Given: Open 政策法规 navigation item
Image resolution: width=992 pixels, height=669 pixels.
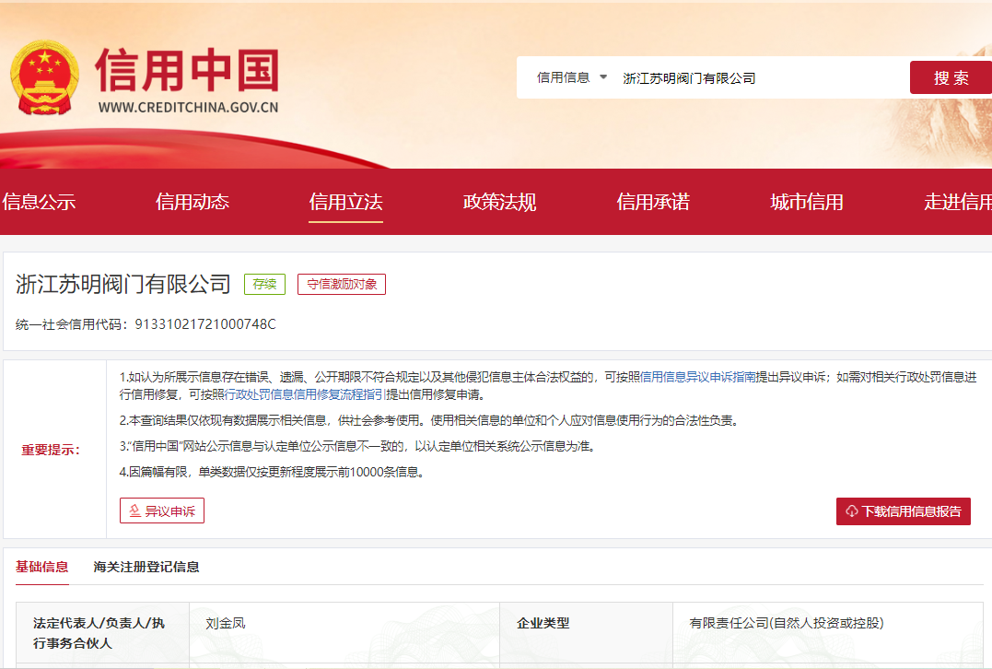Looking at the screenshot, I should coord(499,203).
